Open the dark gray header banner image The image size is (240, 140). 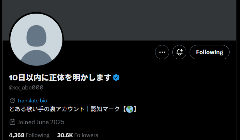point(119,20)
